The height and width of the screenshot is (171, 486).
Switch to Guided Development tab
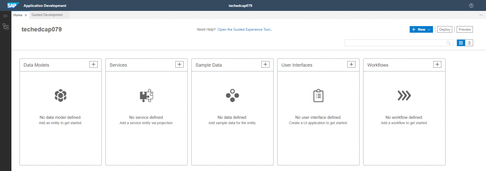point(47,15)
